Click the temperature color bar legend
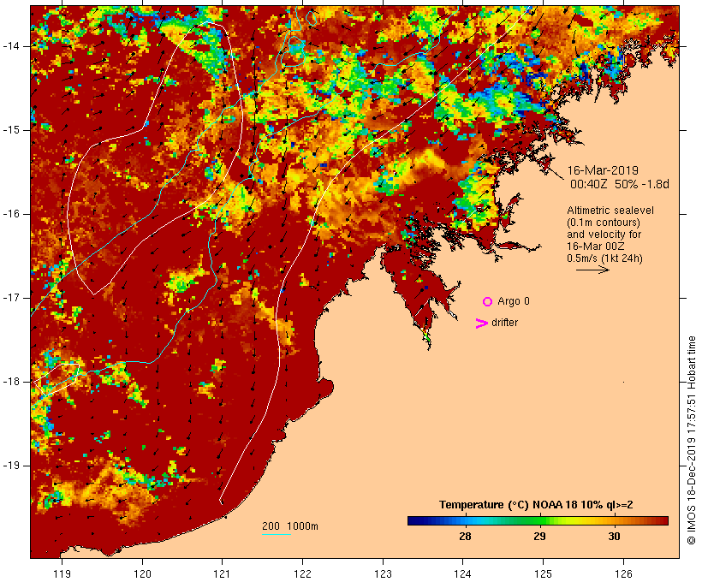Image resolution: width=702 pixels, height=582 pixels. pos(538,520)
